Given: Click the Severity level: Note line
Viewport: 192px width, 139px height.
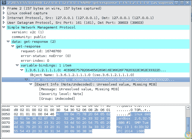Looking at the screenshot, I should coord(61,94).
